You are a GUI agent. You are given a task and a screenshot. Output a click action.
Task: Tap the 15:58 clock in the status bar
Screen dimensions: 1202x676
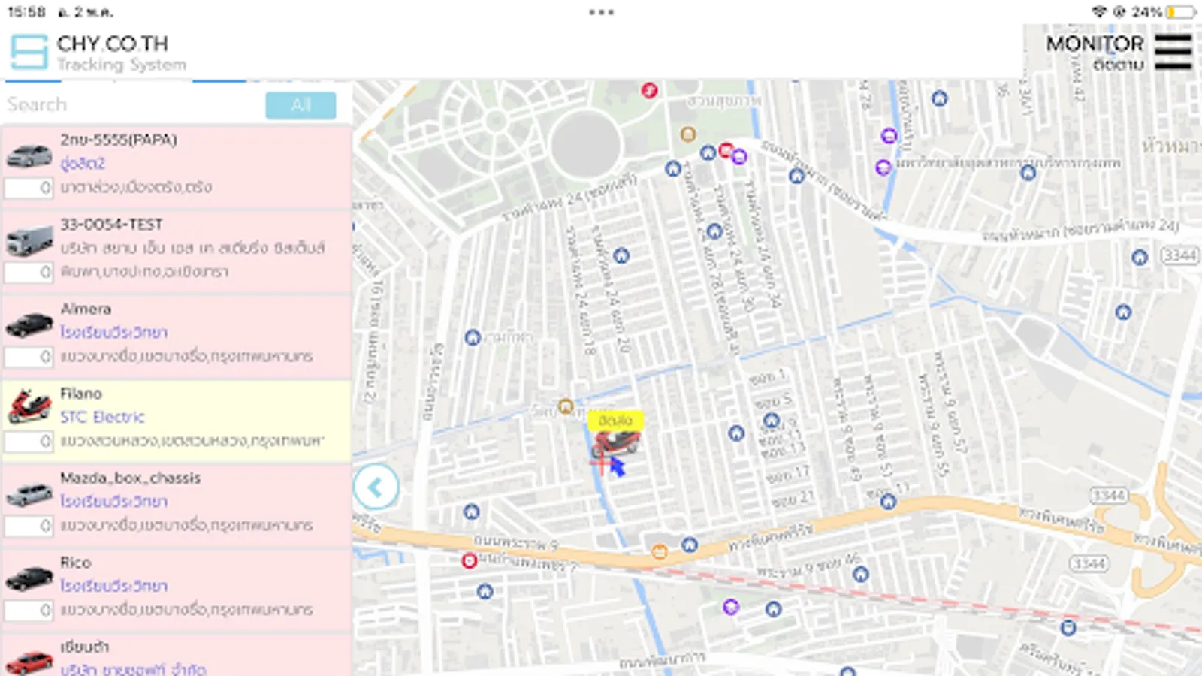coord(26,12)
